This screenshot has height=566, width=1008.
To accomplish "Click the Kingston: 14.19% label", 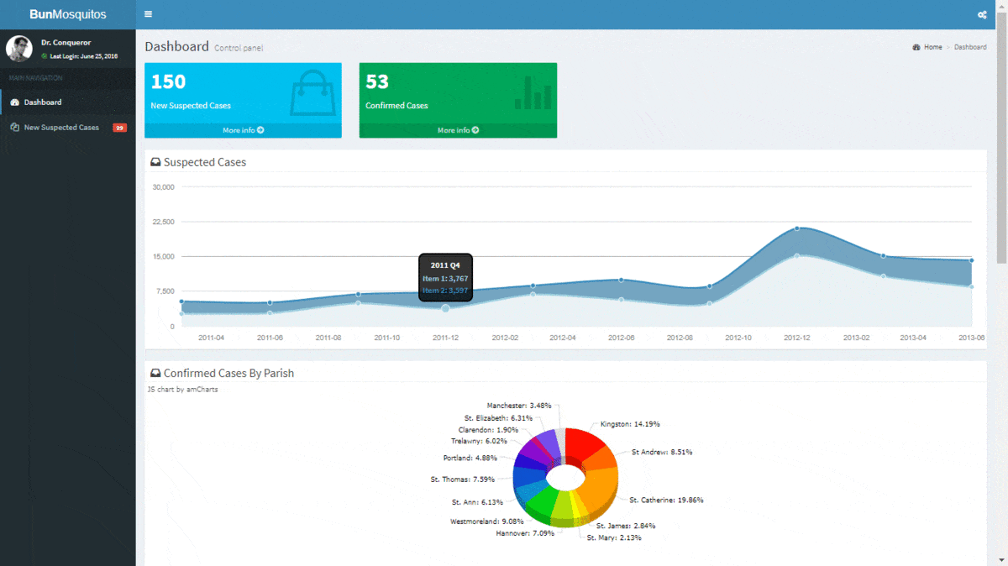I will click(x=630, y=424).
